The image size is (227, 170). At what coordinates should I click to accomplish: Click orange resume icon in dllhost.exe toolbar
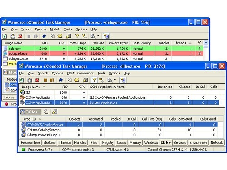point(52,80)
